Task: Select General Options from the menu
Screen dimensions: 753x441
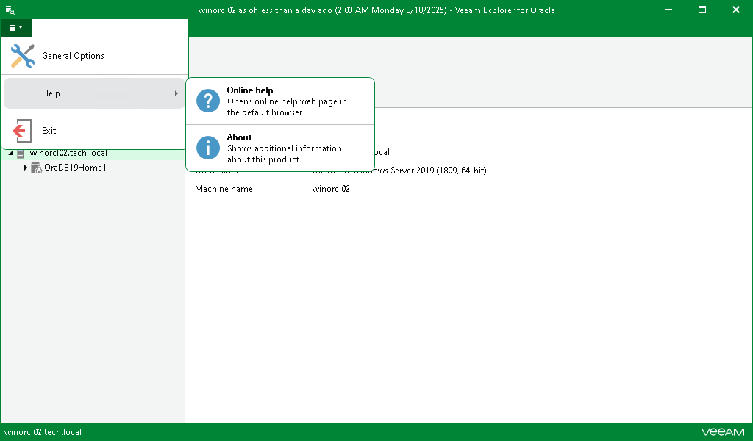Action: coord(74,55)
